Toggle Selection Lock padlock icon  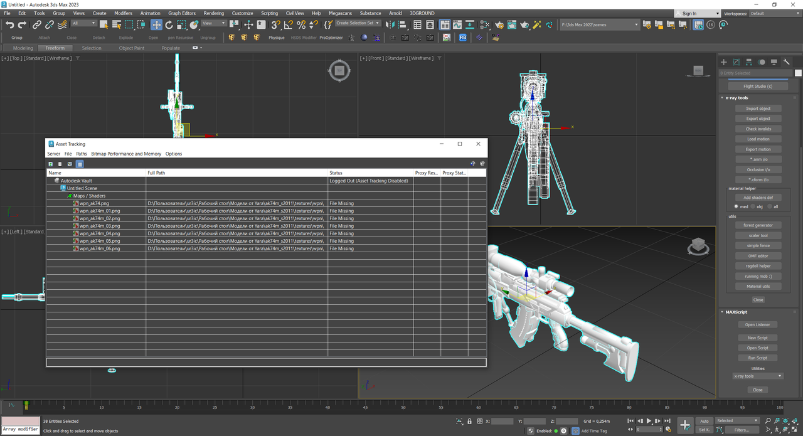(x=469, y=421)
